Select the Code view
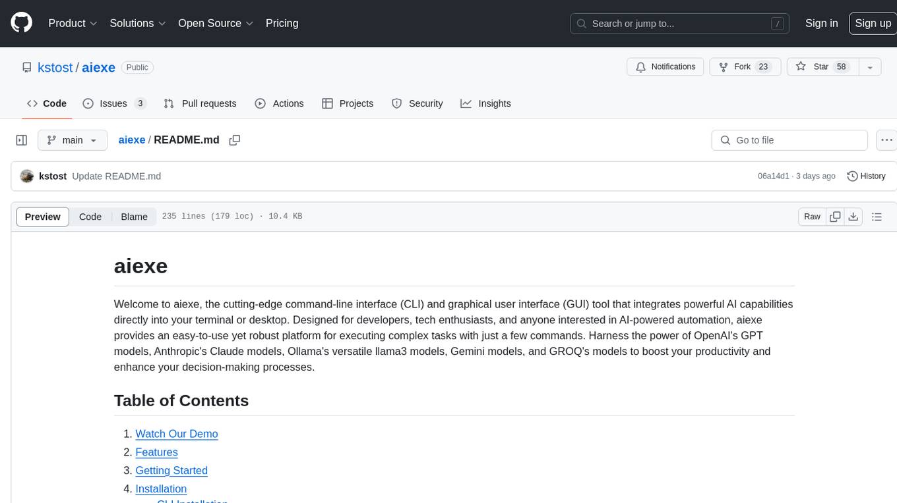The height and width of the screenshot is (503, 897). coord(90,217)
